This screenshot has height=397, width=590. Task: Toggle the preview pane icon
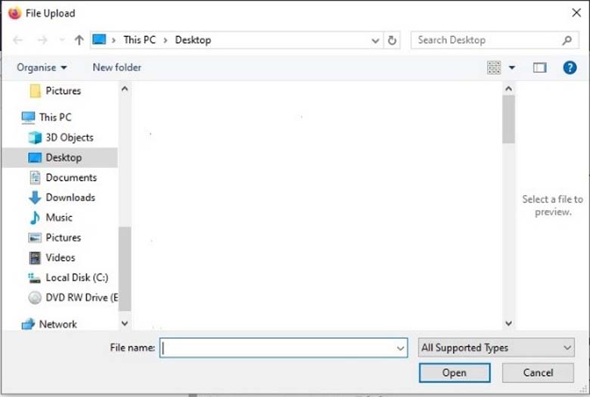539,67
